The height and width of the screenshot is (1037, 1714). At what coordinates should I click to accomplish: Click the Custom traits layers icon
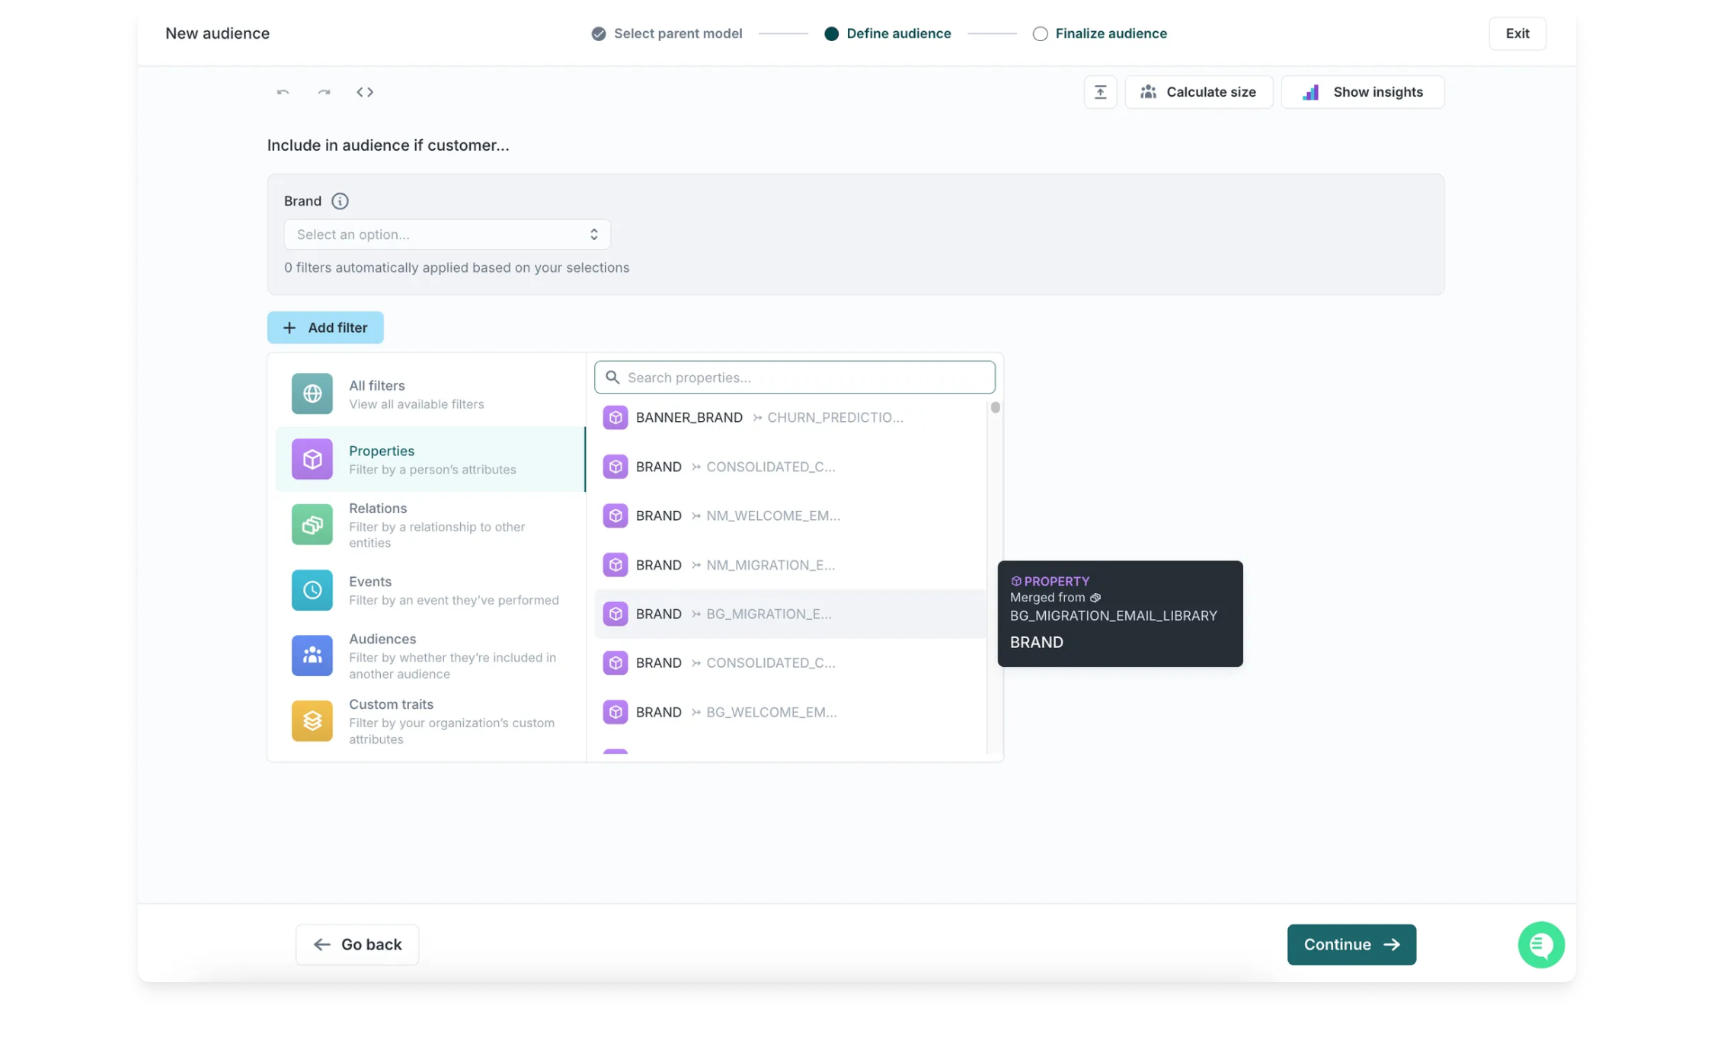(x=312, y=720)
